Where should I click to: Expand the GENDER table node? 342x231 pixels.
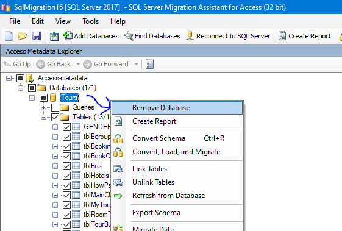pyautogui.click(x=55, y=127)
